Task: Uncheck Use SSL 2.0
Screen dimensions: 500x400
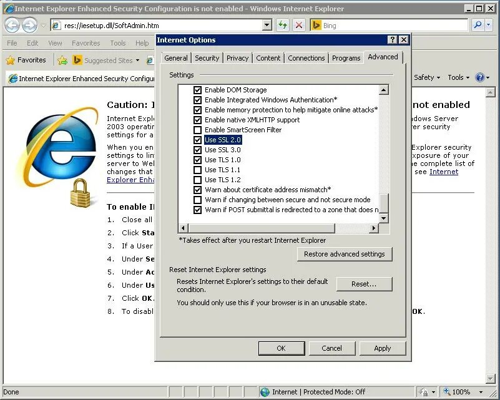Action: [197, 140]
